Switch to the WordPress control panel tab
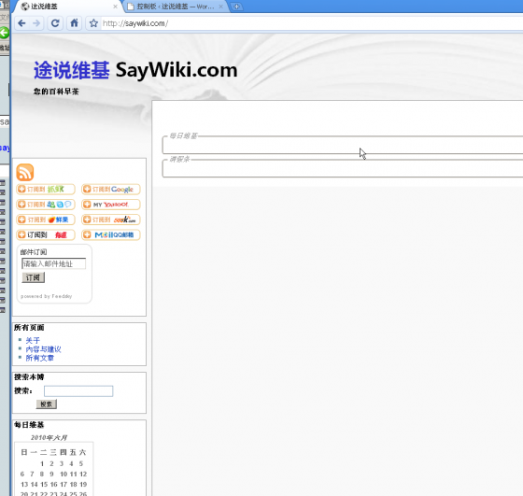 [176, 7]
